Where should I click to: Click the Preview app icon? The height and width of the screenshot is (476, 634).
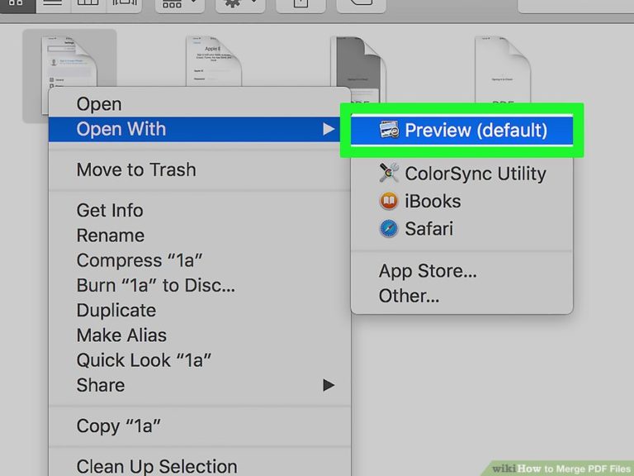(389, 130)
